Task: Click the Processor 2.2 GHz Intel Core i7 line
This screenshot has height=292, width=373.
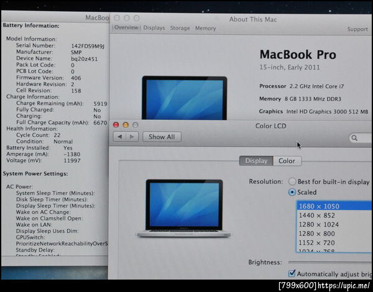Action: pos(302,86)
